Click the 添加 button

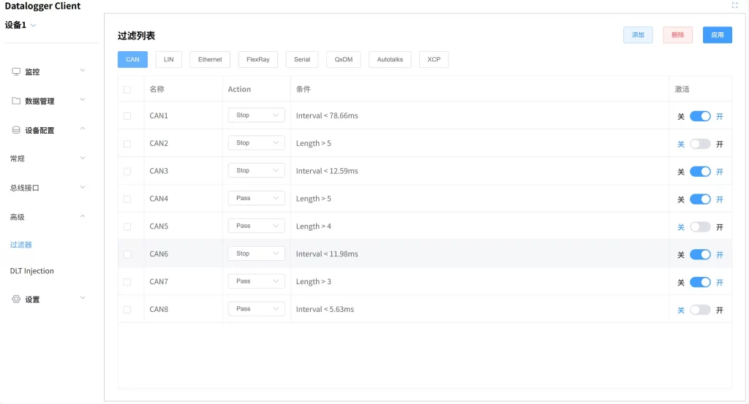click(638, 35)
